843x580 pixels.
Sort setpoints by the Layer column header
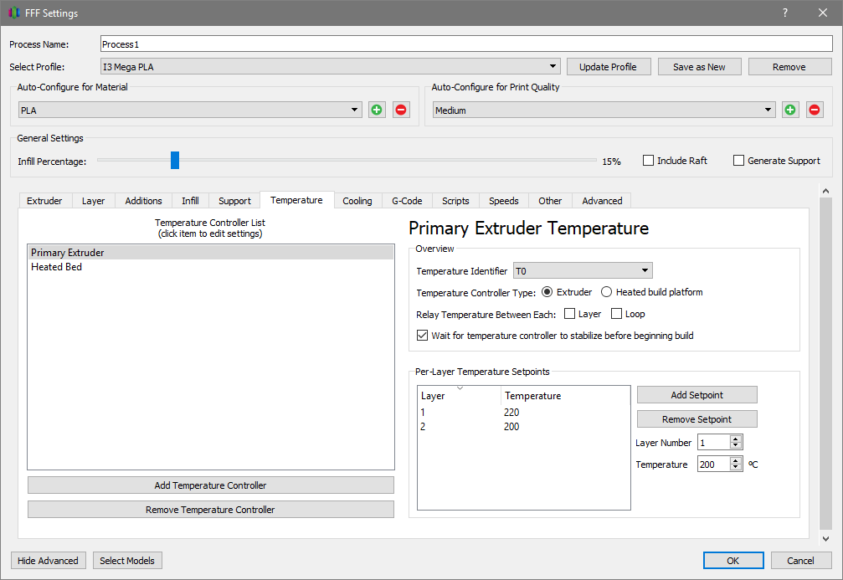459,396
